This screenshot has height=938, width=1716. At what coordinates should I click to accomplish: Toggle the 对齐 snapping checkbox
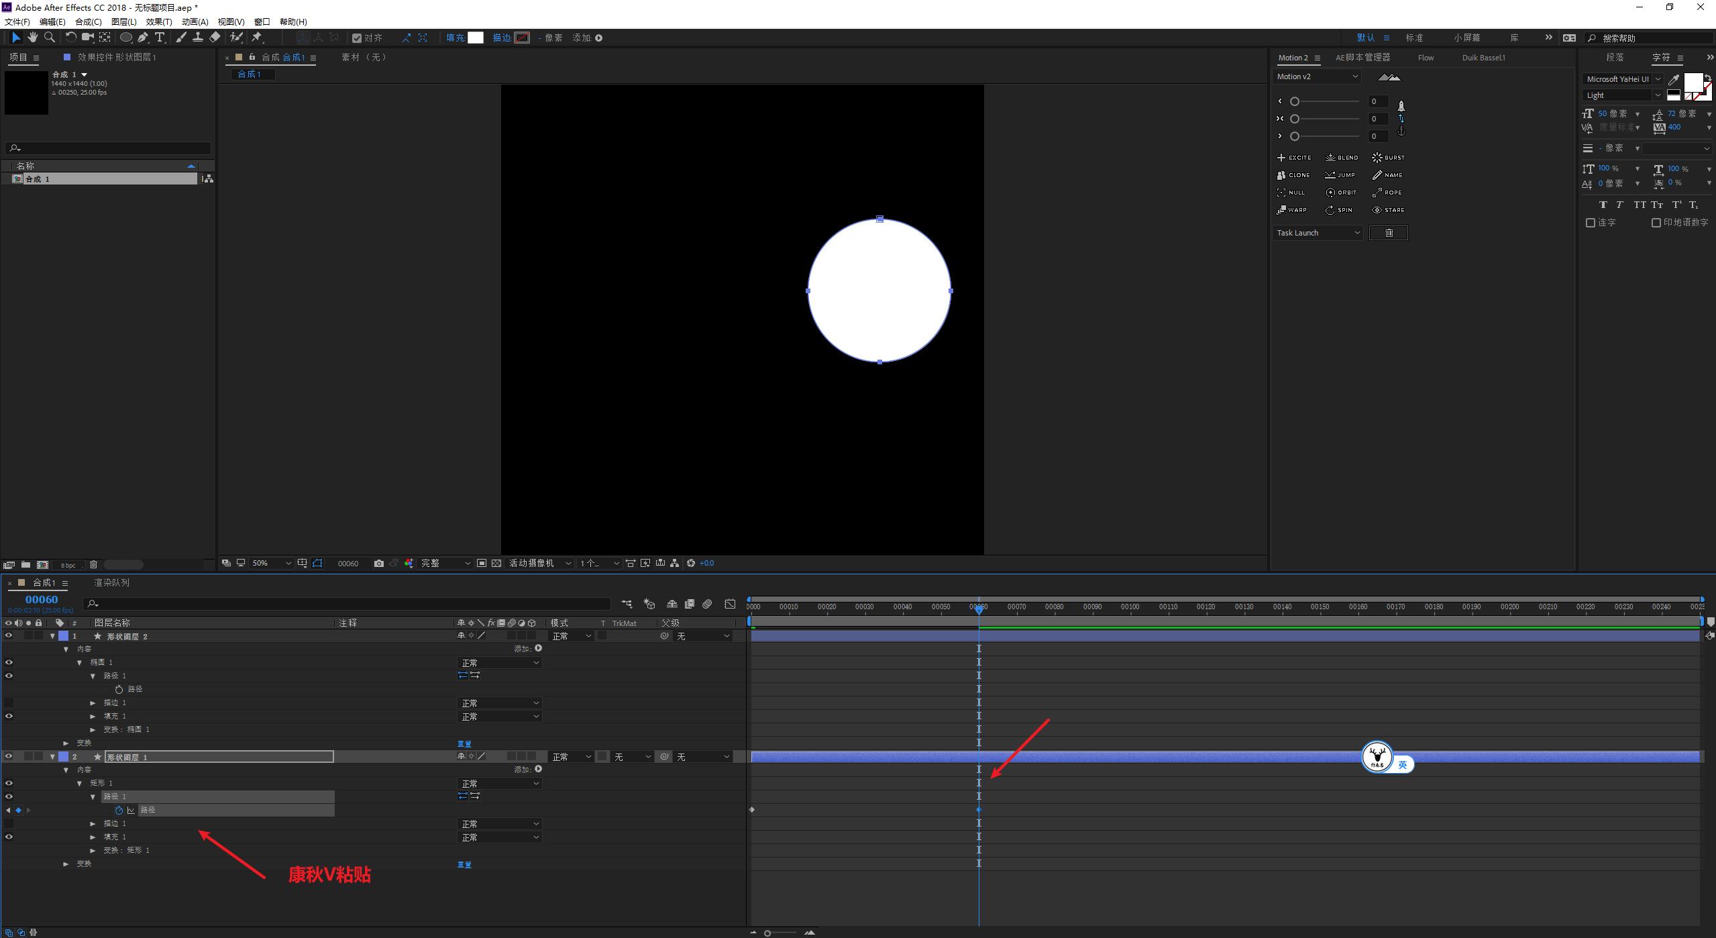pyautogui.click(x=357, y=38)
